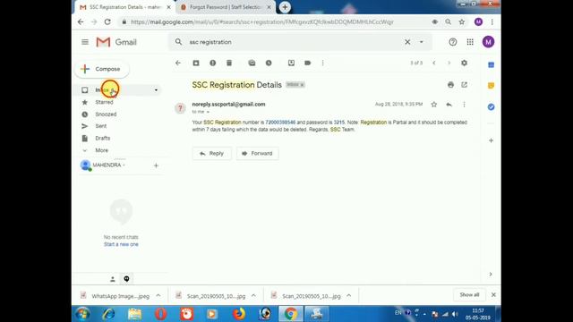Click the Labels icon
This screenshot has height=322, width=573.
tap(308, 63)
